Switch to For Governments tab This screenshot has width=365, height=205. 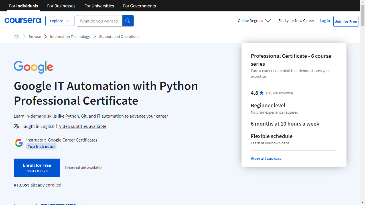(139, 6)
